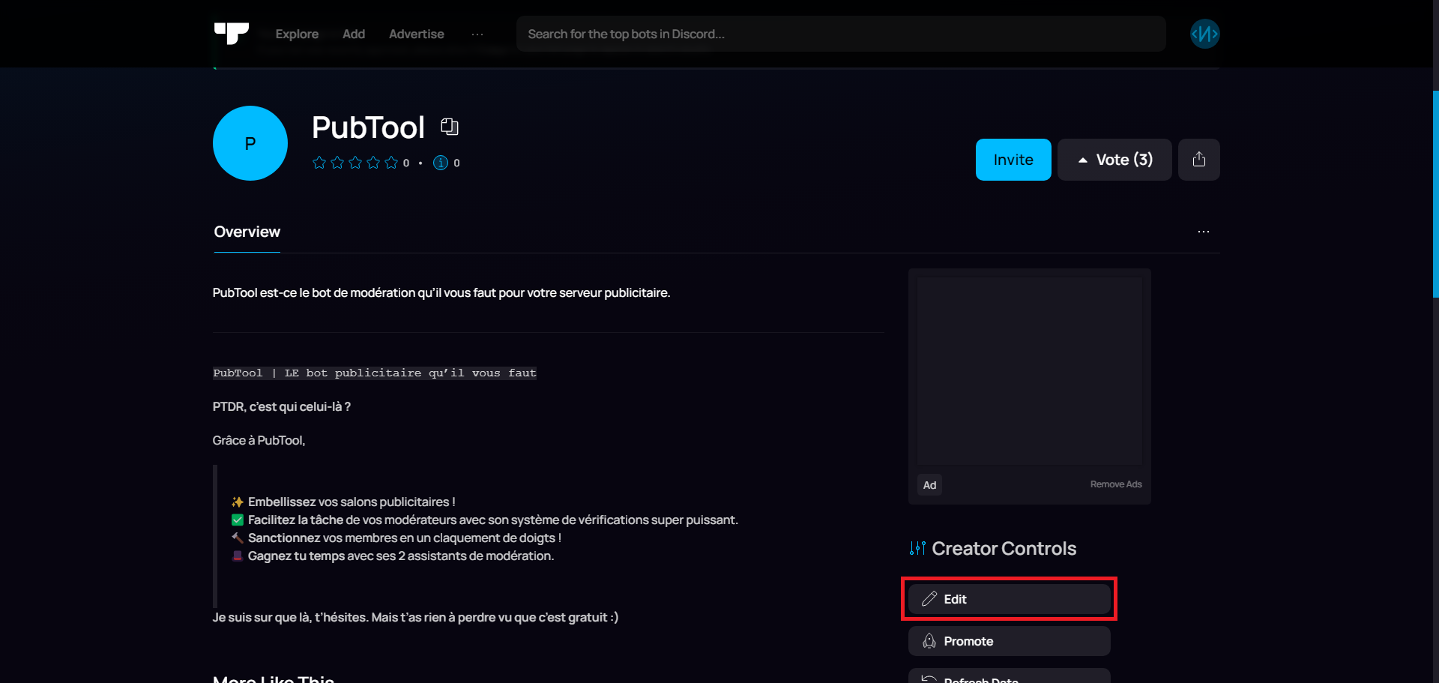The height and width of the screenshot is (683, 1439).
Task: Open the Add menu item
Action: click(x=354, y=34)
